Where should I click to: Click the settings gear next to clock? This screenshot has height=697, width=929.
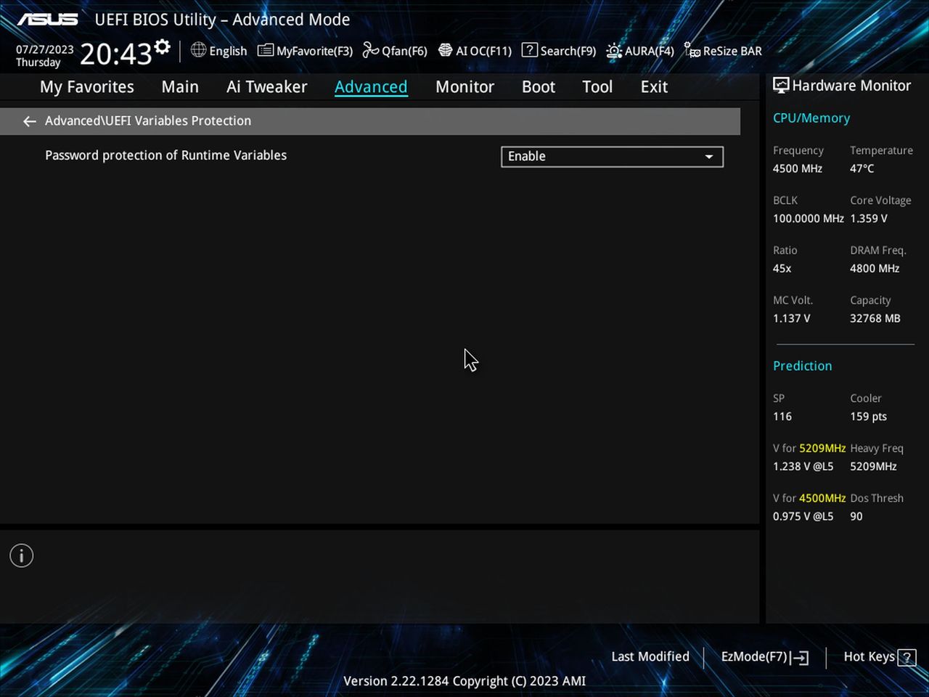coord(163,47)
